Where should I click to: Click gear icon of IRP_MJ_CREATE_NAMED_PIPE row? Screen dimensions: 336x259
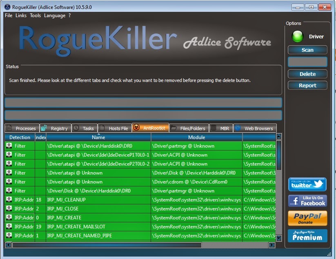pos(9,235)
